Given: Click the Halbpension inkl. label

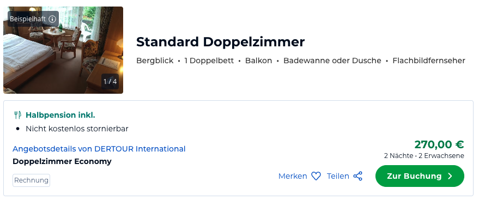Looking at the screenshot, I should (x=60, y=115).
